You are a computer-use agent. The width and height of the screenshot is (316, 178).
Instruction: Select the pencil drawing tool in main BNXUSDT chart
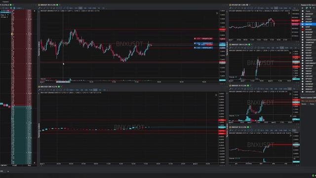[x=39, y=8]
